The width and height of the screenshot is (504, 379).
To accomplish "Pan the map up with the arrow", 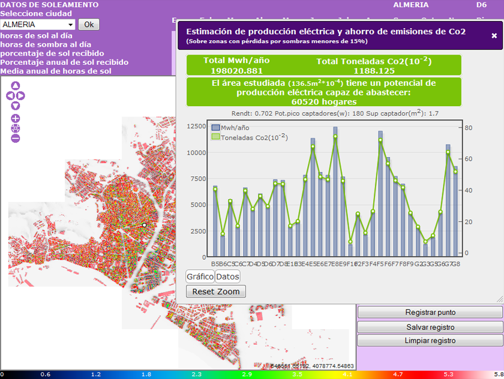I will [16, 86].
